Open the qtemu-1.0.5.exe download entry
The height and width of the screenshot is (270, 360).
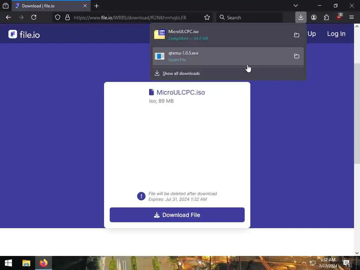[x=228, y=56]
